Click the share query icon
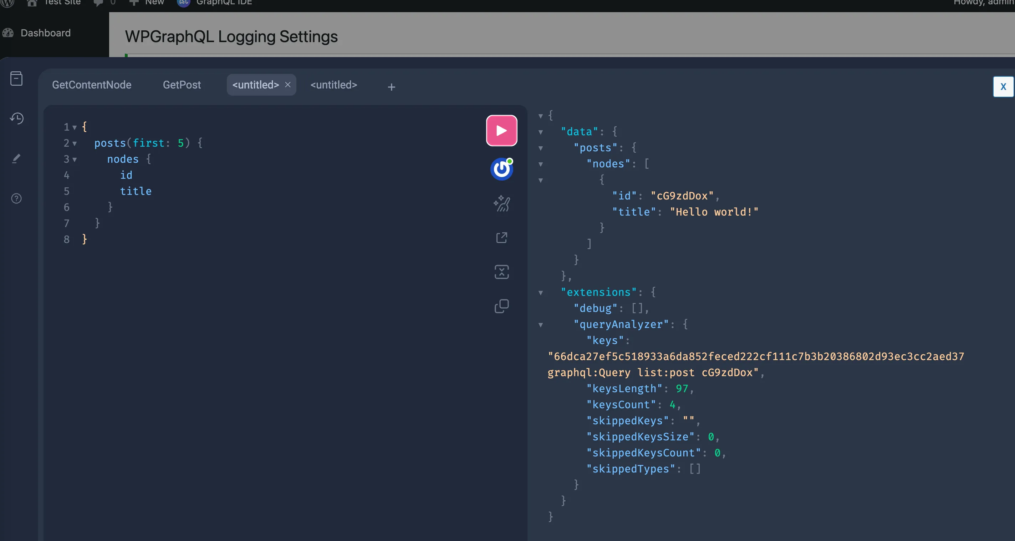 [501, 237]
